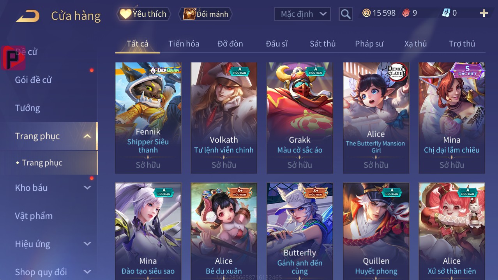Collapse the Trang phục sidebar section
Viewport: 498px width, 280px height.
click(x=87, y=136)
